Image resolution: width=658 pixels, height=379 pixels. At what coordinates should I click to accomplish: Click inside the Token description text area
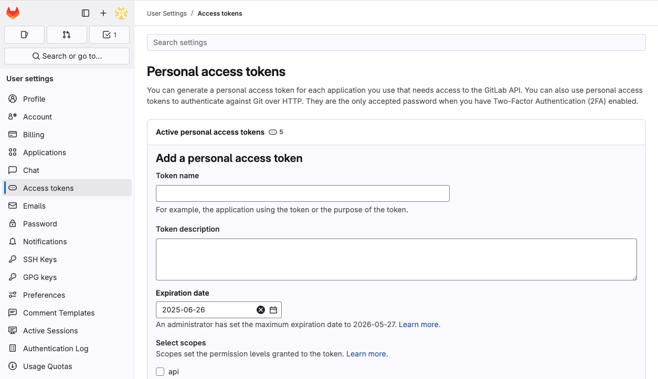(396, 259)
